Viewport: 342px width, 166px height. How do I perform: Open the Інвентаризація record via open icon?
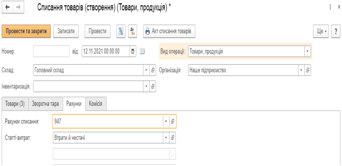click(x=153, y=86)
